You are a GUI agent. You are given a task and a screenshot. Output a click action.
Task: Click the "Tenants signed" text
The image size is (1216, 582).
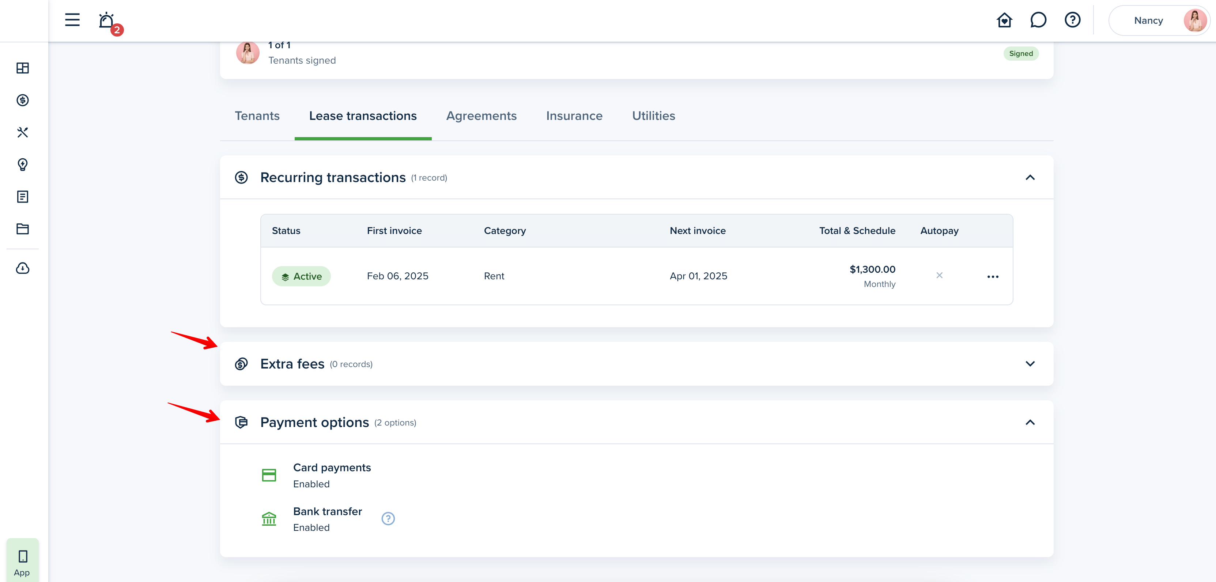(302, 60)
